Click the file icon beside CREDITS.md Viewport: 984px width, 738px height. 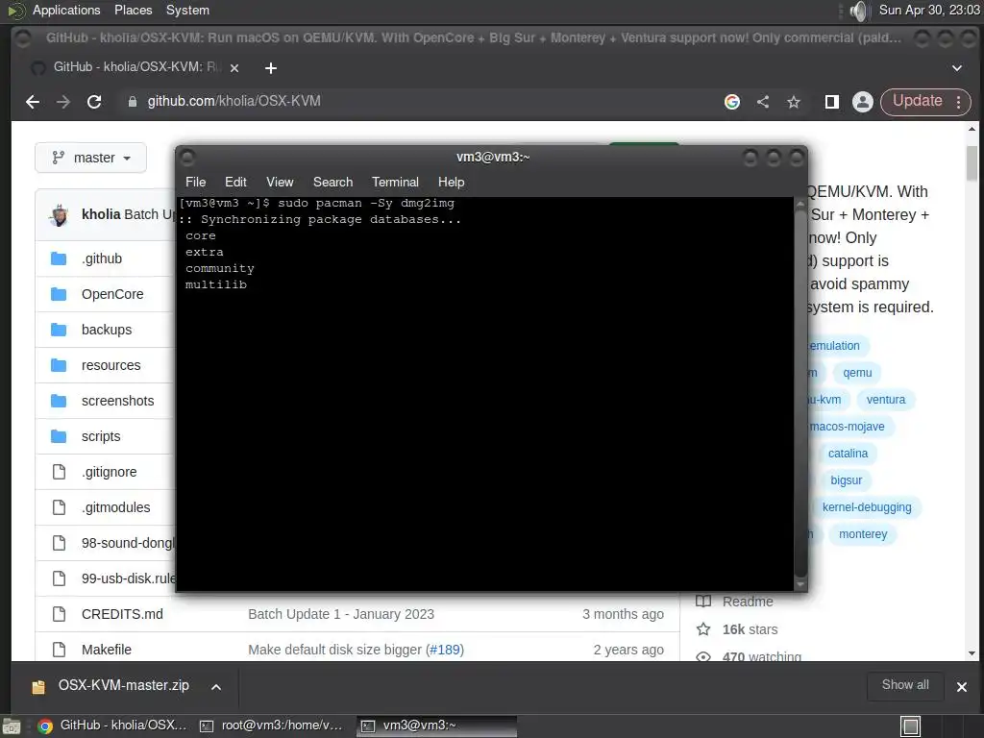(59, 614)
